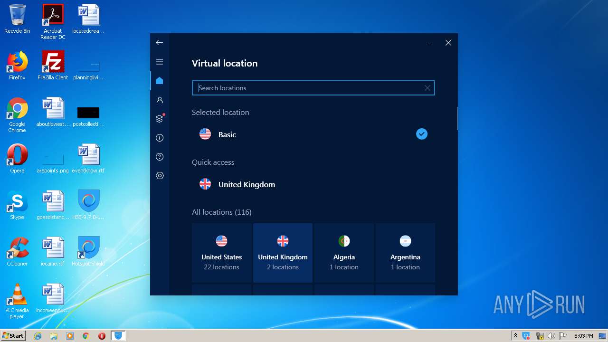Select the Basic selected location row
Image resolution: width=608 pixels, height=342 pixels.
pyautogui.click(x=313, y=134)
